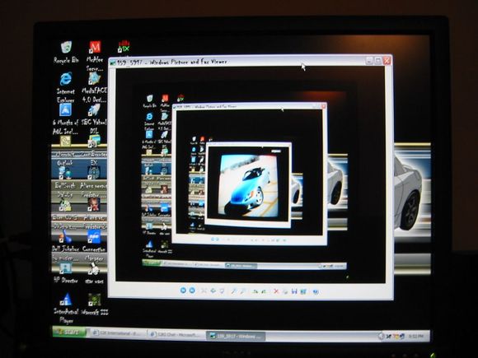Image resolution: width=478 pixels, height=358 pixels.
Task: Save a copy using the floppy disk icon
Action: [x=294, y=291]
